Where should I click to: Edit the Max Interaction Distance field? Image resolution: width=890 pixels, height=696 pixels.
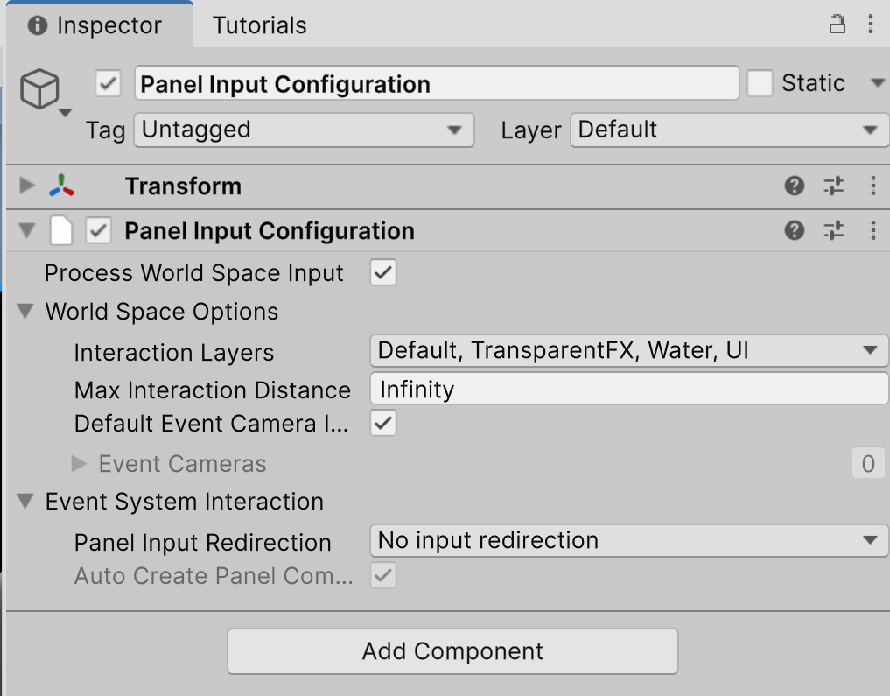[627, 389]
